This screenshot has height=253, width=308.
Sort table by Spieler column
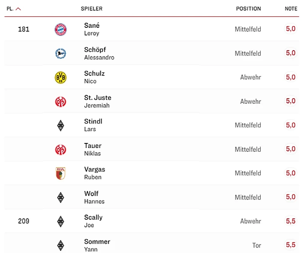[x=92, y=9]
